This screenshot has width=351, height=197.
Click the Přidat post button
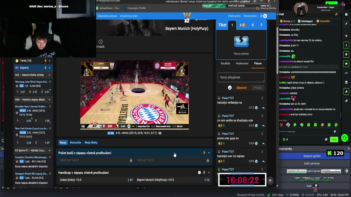[258, 88]
